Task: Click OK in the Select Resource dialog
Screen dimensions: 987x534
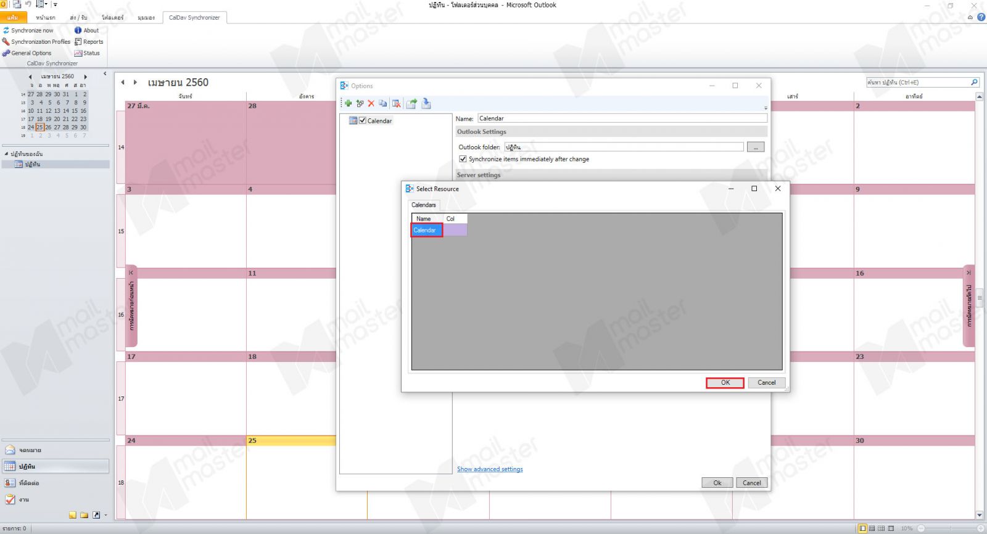Action: click(x=725, y=382)
